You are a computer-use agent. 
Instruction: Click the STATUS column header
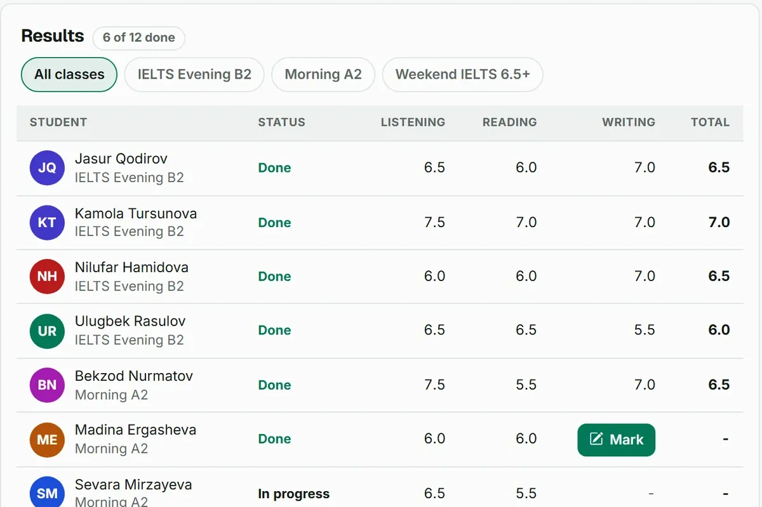(x=281, y=122)
